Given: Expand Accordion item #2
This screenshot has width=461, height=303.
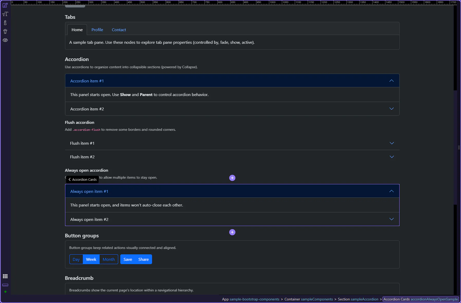Looking at the screenshot, I should click(x=391, y=109).
